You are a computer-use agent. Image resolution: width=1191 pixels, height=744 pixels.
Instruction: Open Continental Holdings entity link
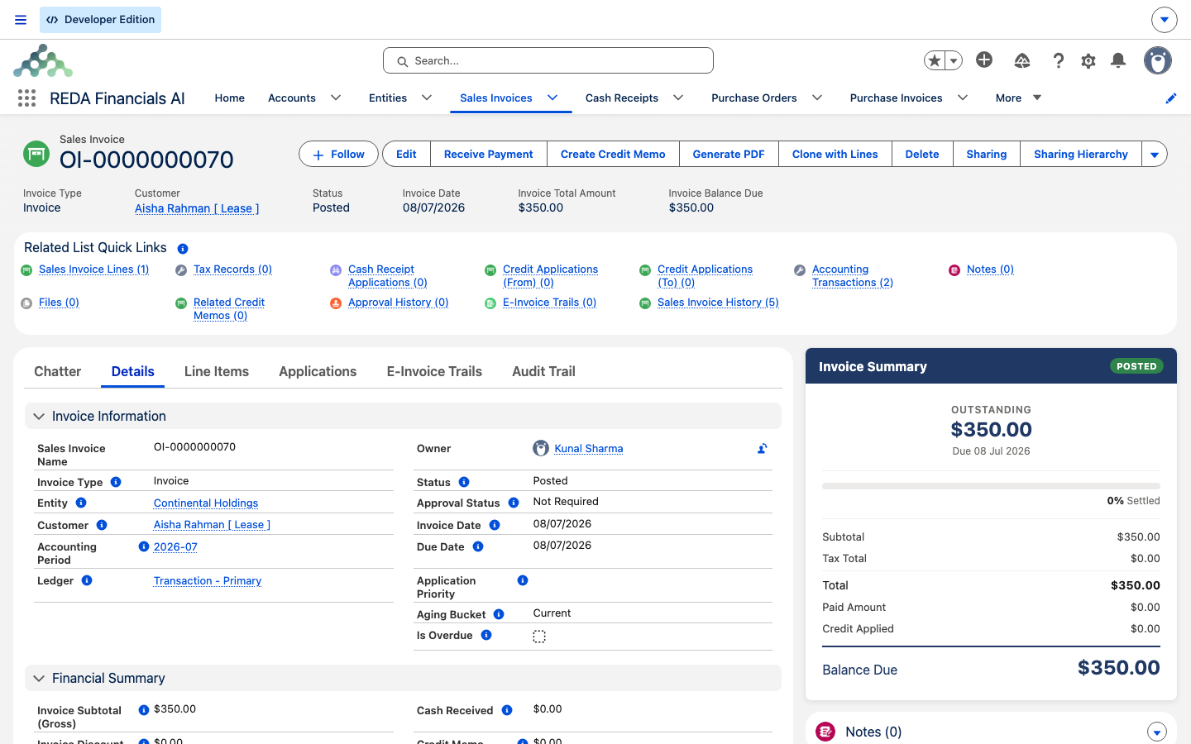[206, 503]
